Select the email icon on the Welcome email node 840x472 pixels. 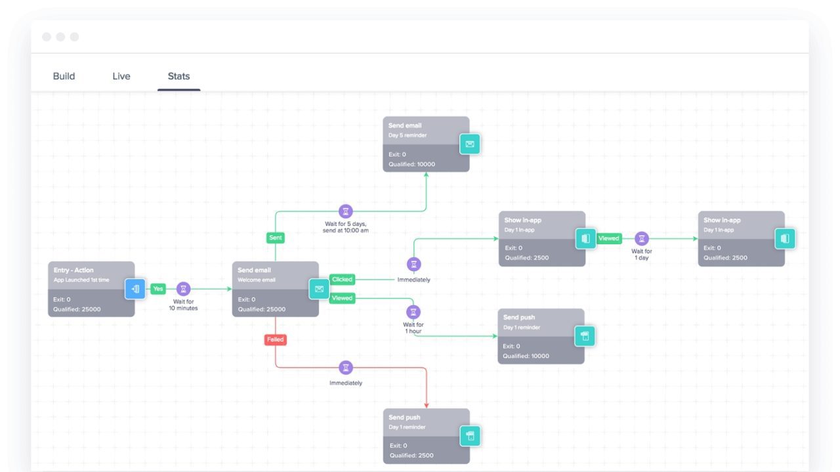coord(319,288)
